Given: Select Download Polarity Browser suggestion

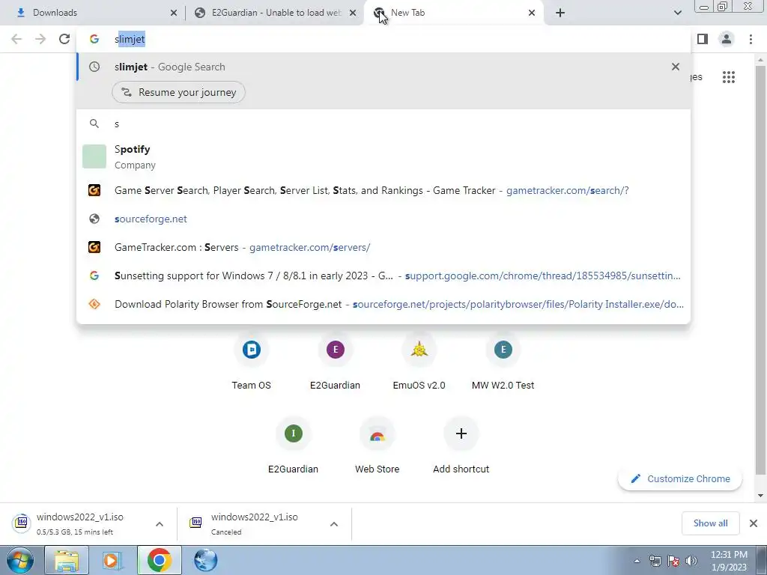Looking at the screenshot, I should pos(383,304).
